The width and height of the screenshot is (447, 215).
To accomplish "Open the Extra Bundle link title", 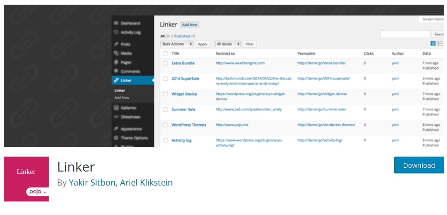I will [x=183, y=63].
